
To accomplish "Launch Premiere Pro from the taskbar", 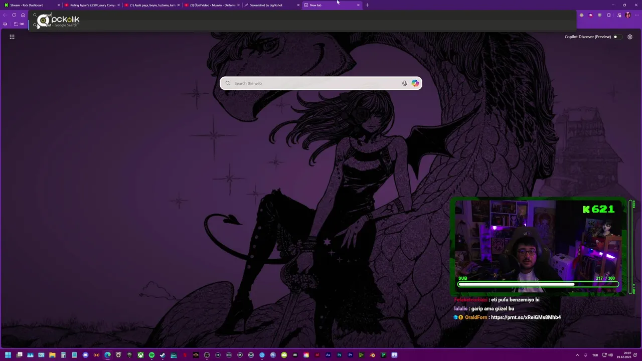I will 350,355.
